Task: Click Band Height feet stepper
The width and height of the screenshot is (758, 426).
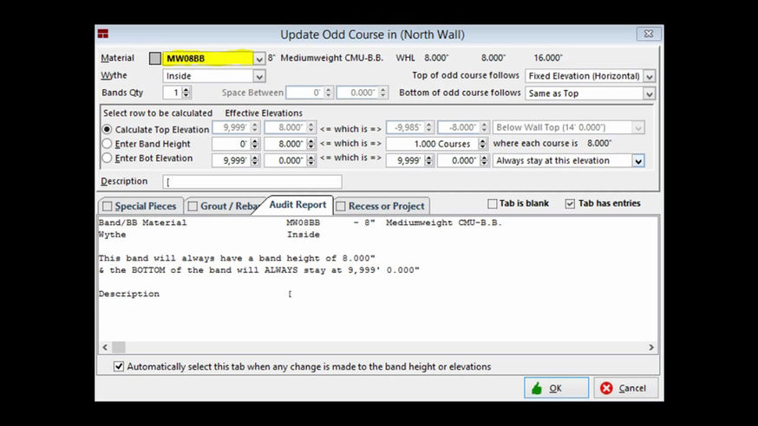Action: (255, 144)
